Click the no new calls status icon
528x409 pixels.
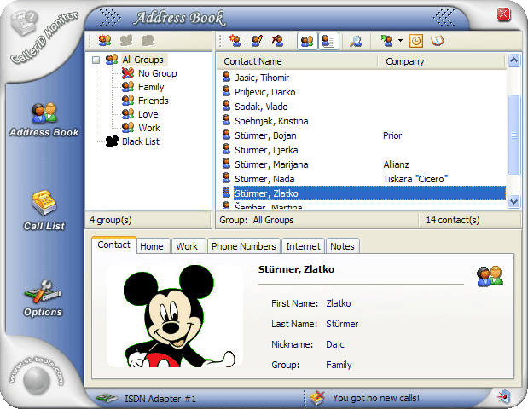click(x=317, y=398)
